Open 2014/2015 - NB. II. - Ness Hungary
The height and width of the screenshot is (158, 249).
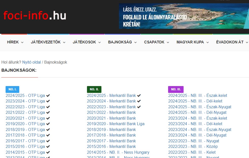[x=118, y=152]
